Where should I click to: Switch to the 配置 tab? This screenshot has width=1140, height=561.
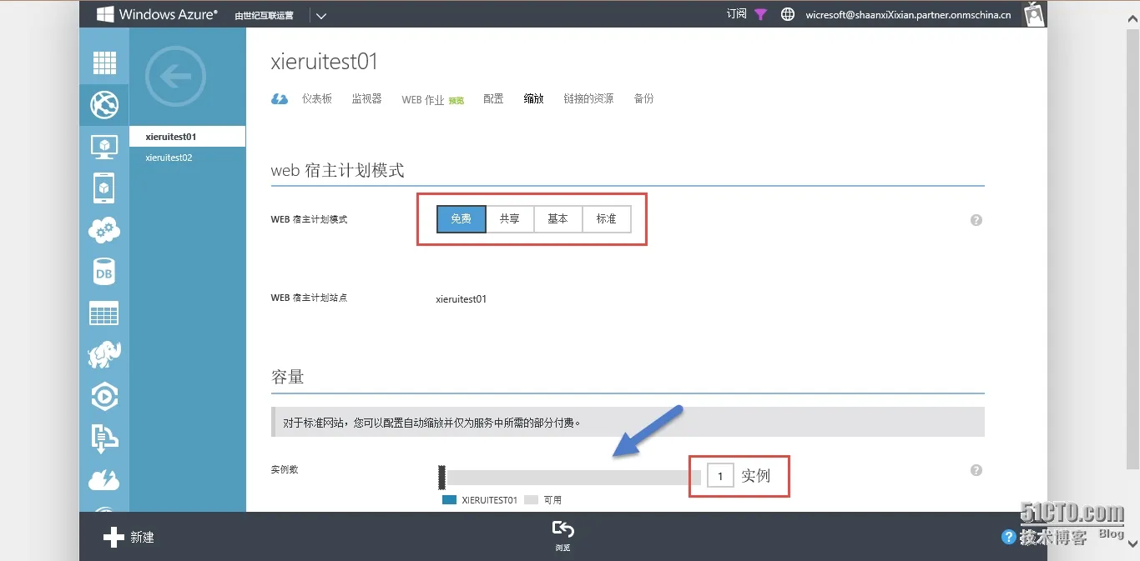point(493,98)
